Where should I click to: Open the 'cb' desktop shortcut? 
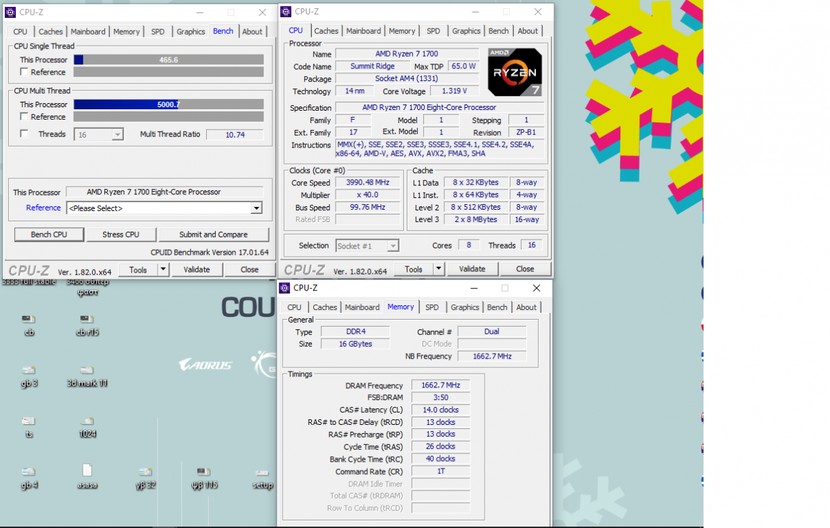coord(29,325)
